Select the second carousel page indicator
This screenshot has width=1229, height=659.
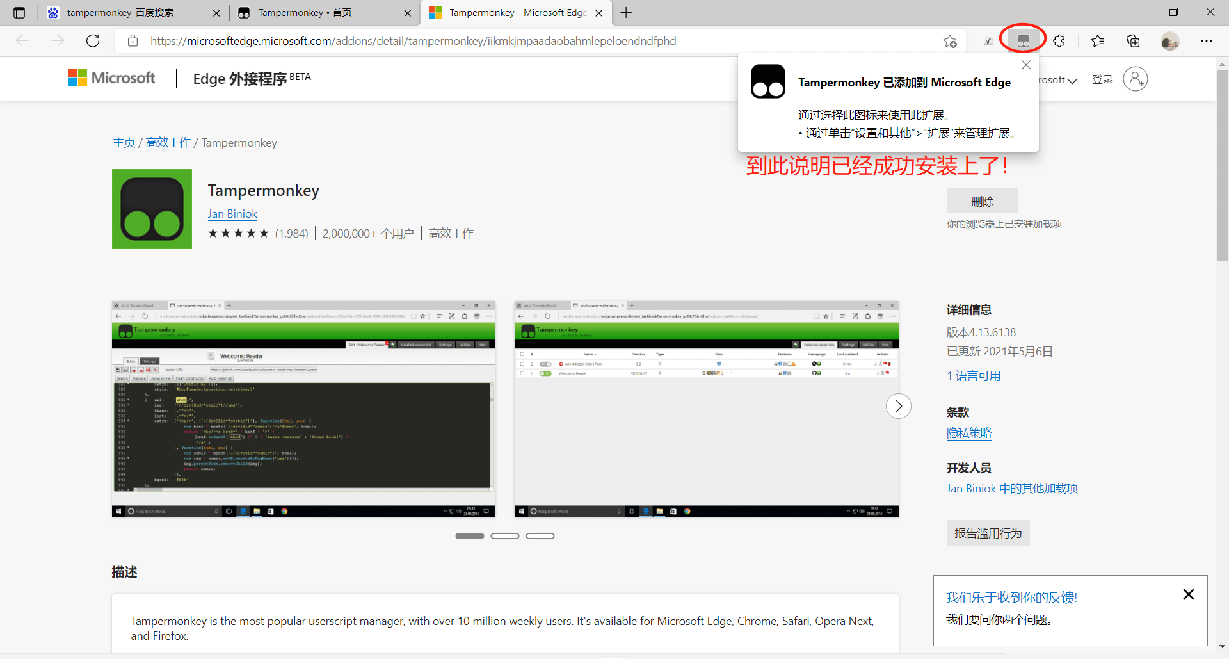pyautogui.click(x=504, y=536)
